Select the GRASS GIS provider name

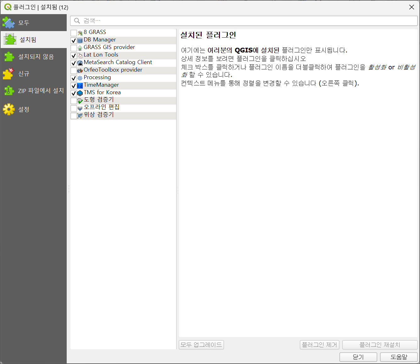coord(109,47)
